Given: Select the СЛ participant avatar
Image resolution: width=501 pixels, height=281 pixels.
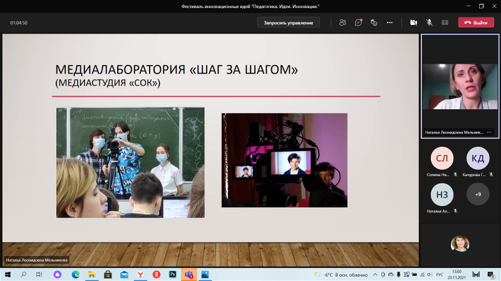Looking at the screenshot, I should (442, 158).
